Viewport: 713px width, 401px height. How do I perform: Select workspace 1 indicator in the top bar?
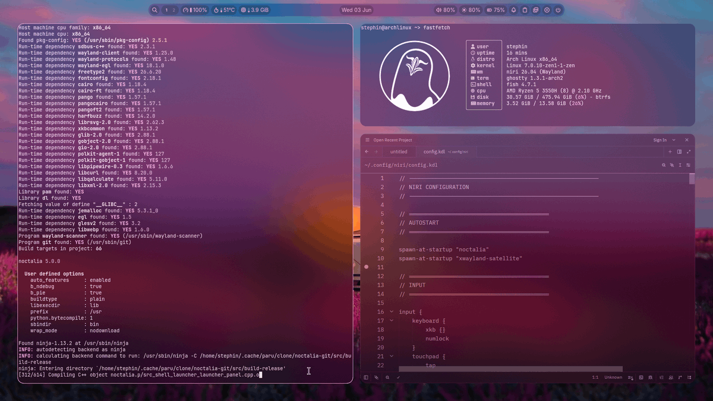coord(166,10)
